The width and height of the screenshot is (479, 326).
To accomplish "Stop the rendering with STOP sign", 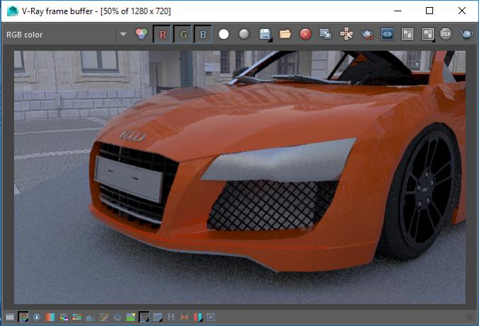I will (446, 34).
